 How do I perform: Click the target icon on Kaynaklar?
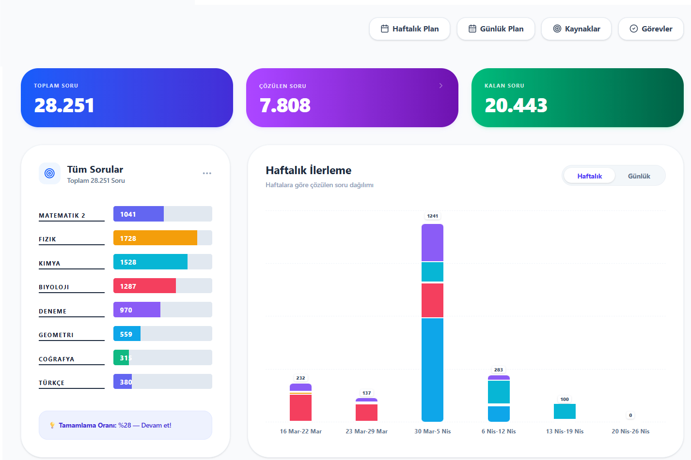coord(557,29)
